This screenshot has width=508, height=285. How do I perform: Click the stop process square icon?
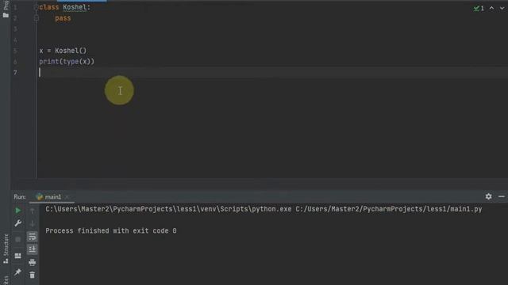17,239
